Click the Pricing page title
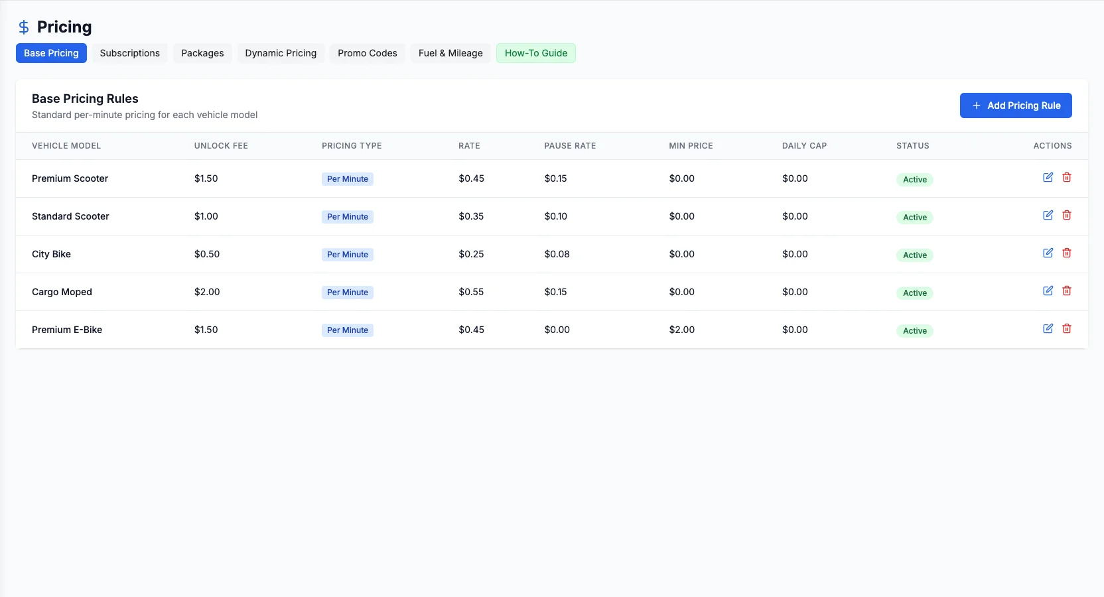The width and height of the screenshot is (1104, 597). (x=64, y=27)
